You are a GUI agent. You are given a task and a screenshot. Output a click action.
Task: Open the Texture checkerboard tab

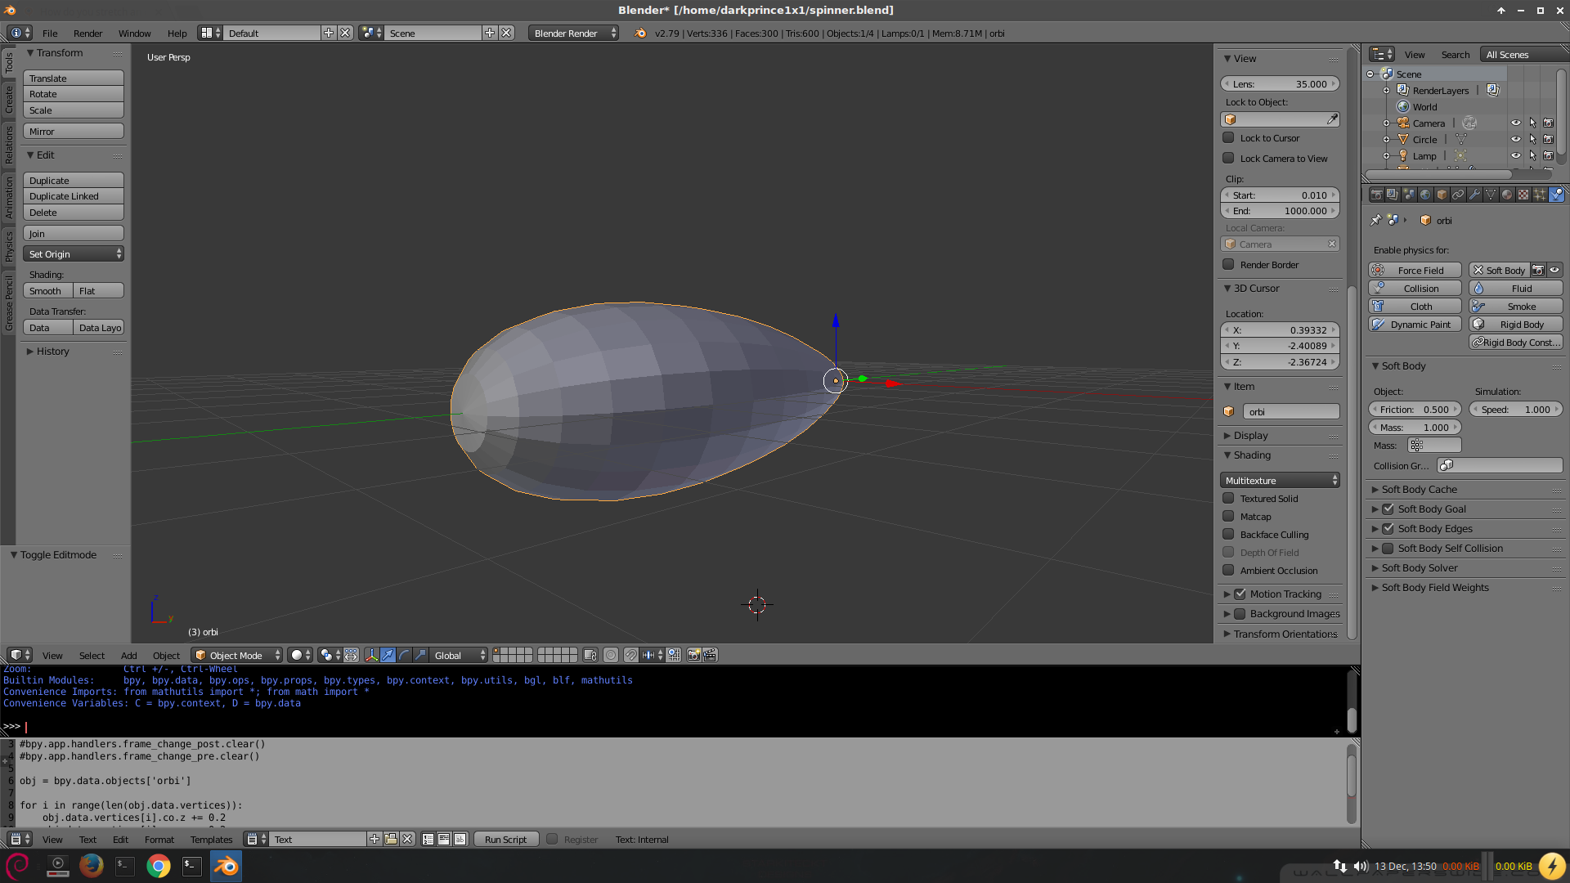coord(1523,195)
